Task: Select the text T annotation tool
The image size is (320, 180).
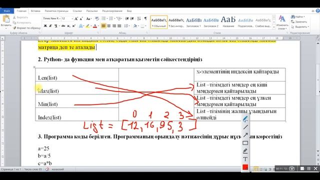Action: [245, 159]
